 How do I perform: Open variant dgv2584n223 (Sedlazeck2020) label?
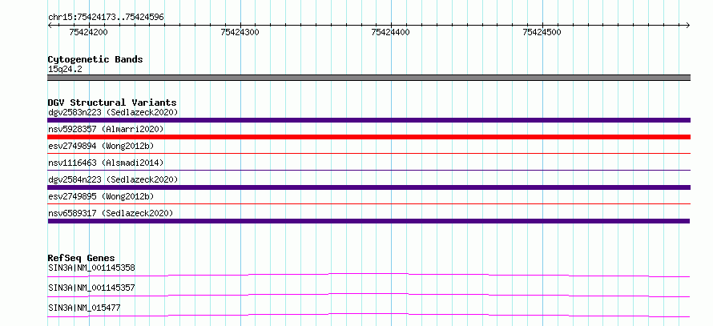[113, 179]
